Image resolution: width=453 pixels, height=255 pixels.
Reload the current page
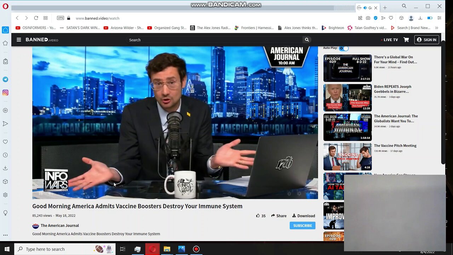coord(36,18)
